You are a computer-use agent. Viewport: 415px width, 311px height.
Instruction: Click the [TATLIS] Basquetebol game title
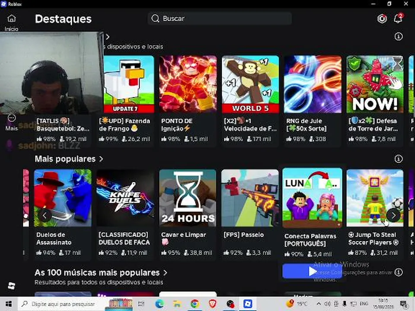pyautogui.click(x=63, y=125)
